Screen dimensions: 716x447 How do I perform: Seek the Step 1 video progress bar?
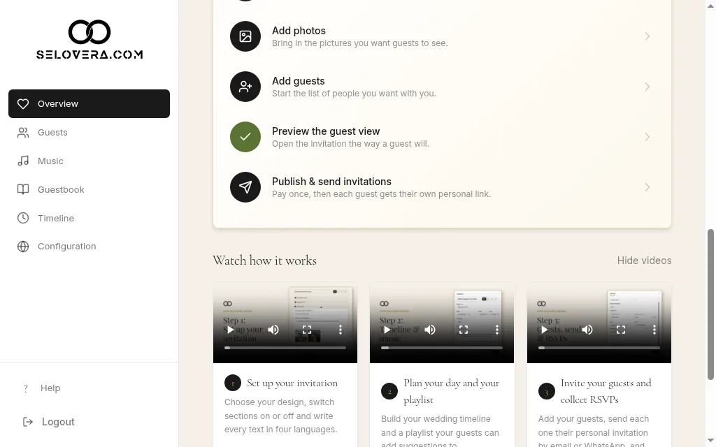pyautogui.click(x=285, y=348)
